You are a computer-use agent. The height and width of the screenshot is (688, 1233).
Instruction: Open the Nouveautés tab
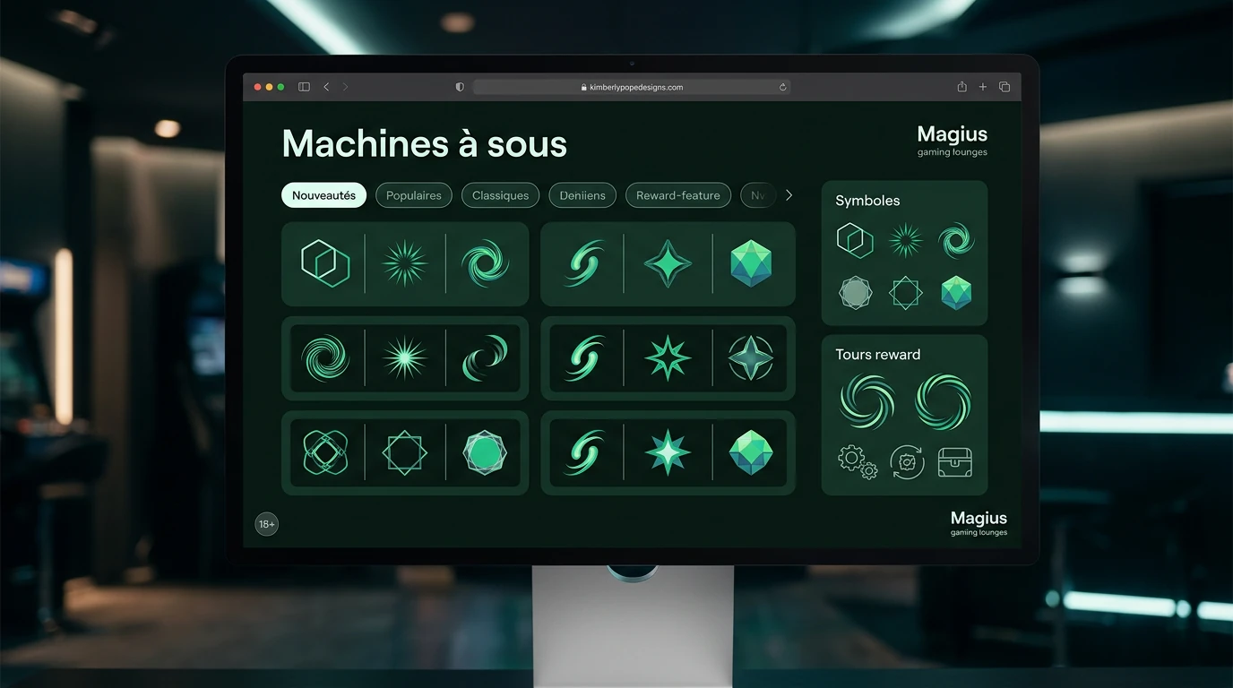coord(323,195)
